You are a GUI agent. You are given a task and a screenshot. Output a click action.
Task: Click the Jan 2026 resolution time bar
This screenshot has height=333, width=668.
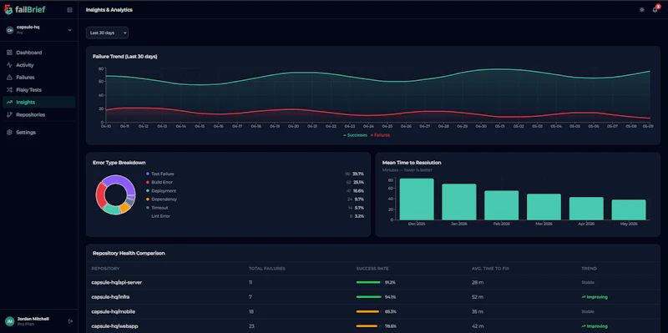(458, 202)
